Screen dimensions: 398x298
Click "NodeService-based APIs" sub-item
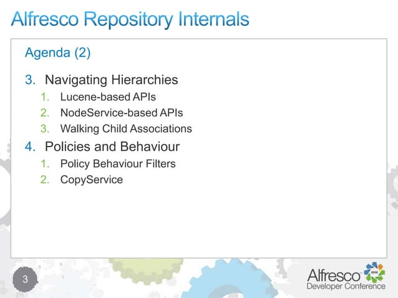click(x=122, y=113)
